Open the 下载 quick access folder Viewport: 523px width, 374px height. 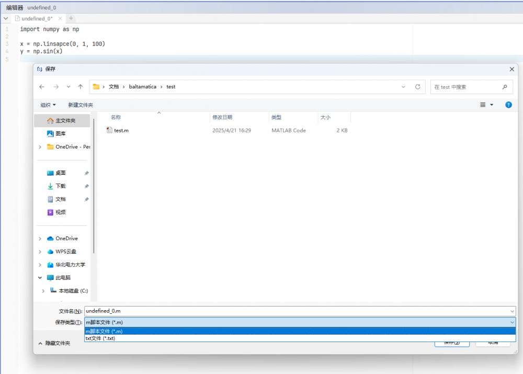tap(61, 186)
